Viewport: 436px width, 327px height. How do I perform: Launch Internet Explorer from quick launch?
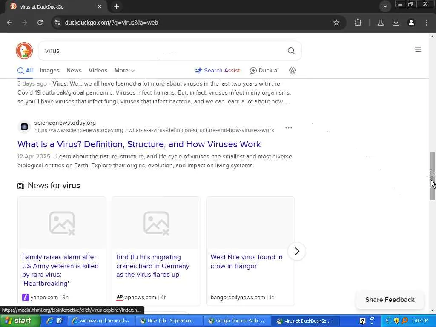pyautogui.click(x=50, y=321)
